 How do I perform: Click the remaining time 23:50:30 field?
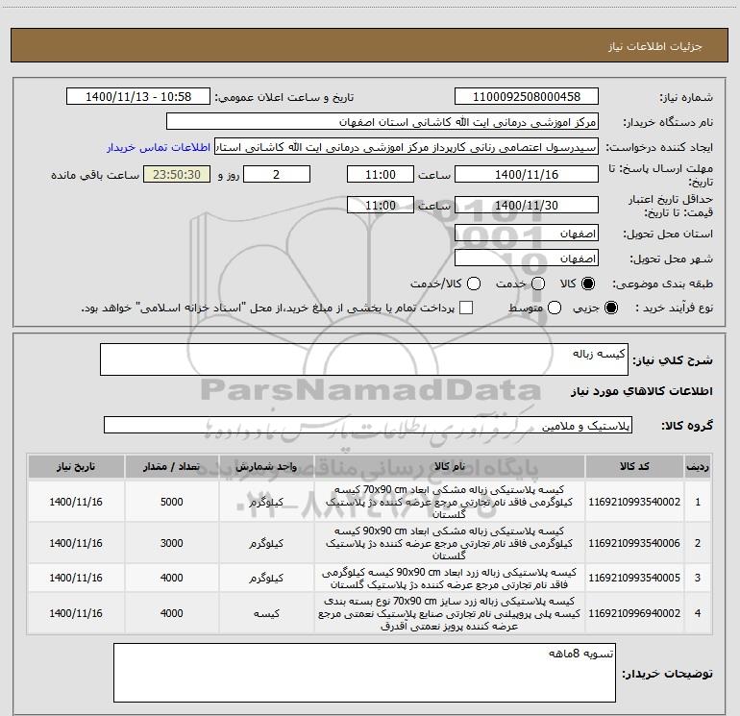(177, 174)
